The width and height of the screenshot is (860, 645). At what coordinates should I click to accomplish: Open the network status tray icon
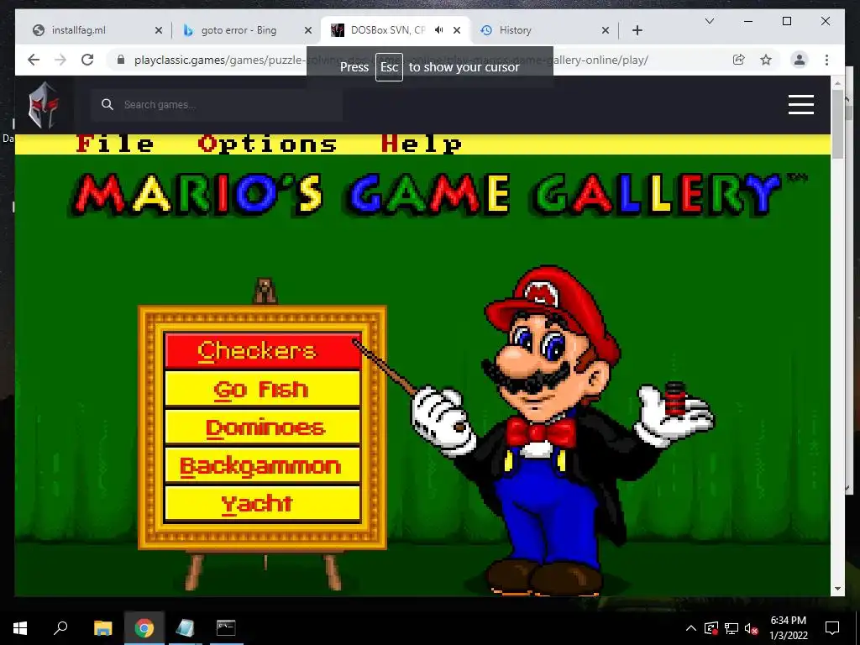(x=732, y=628)
